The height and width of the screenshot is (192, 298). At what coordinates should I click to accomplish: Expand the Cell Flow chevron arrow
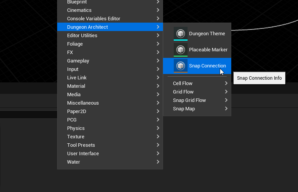pos(226,83)
